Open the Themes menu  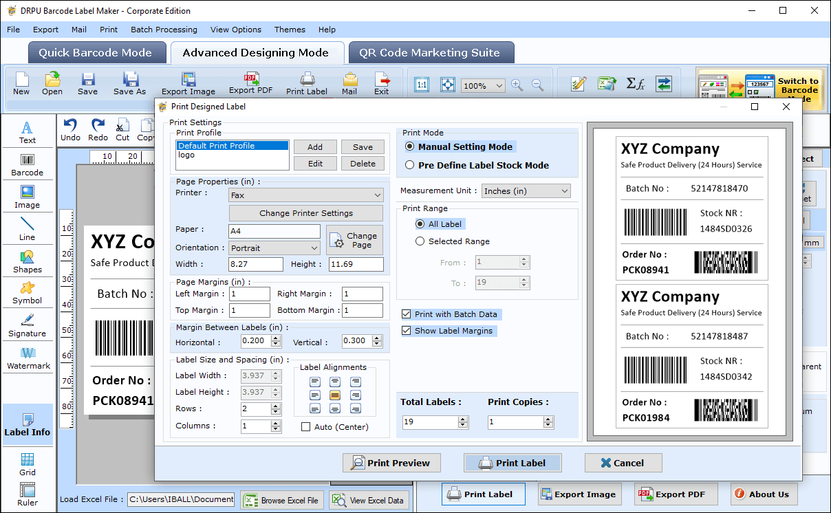[290, 30]
